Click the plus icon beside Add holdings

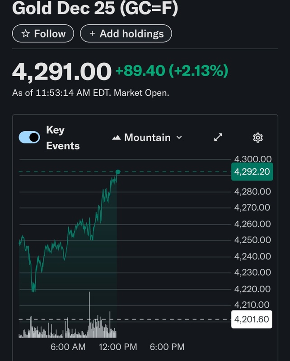92,34
